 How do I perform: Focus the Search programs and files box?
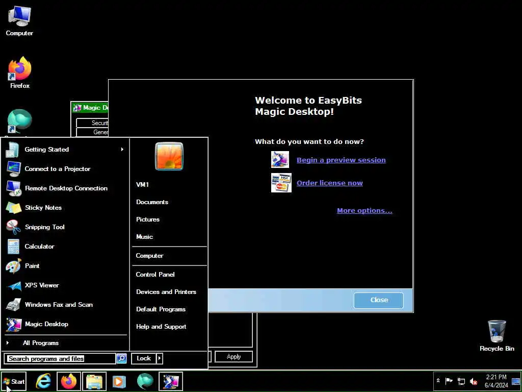60,359
